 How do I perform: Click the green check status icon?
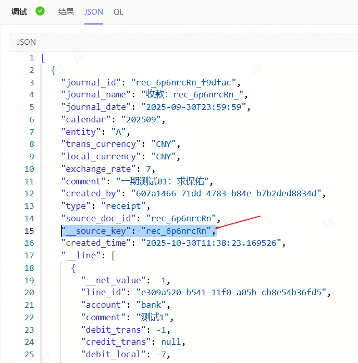[40, 11]
